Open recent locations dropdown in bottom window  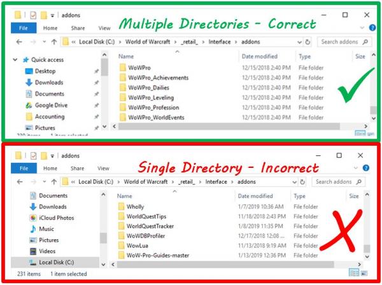(44, 182)
